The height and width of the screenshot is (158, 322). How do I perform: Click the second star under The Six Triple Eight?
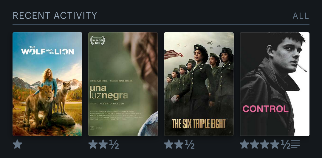(x=179, y=144)
